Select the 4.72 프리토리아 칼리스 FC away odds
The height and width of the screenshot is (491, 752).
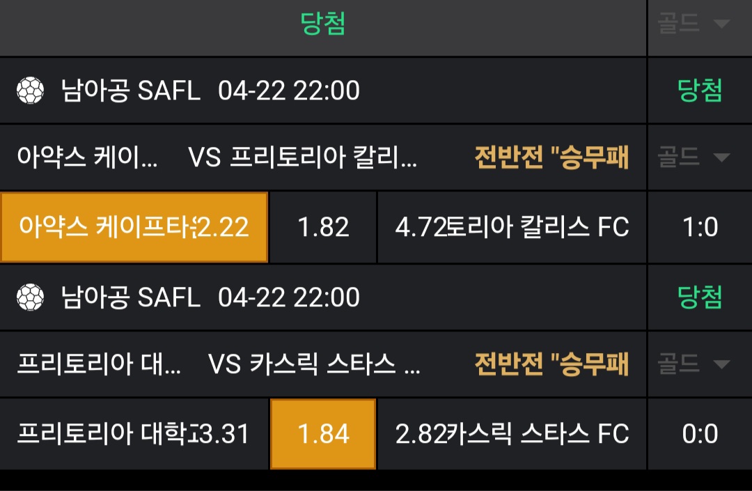(512, 227)
